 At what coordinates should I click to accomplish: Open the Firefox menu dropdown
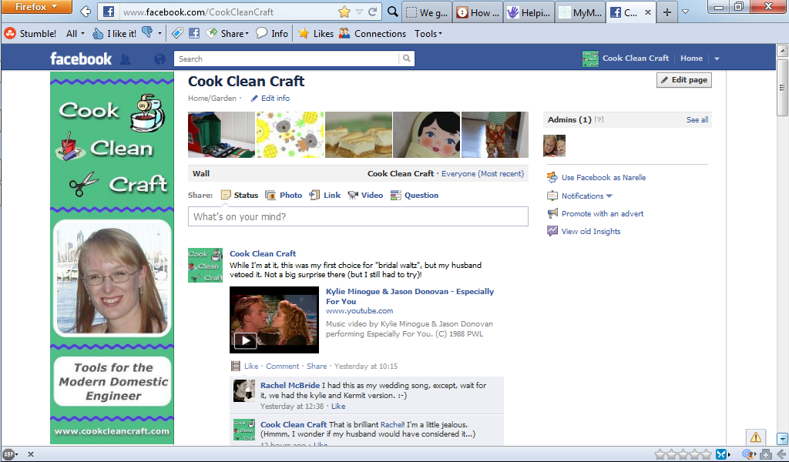pos(36,7)
